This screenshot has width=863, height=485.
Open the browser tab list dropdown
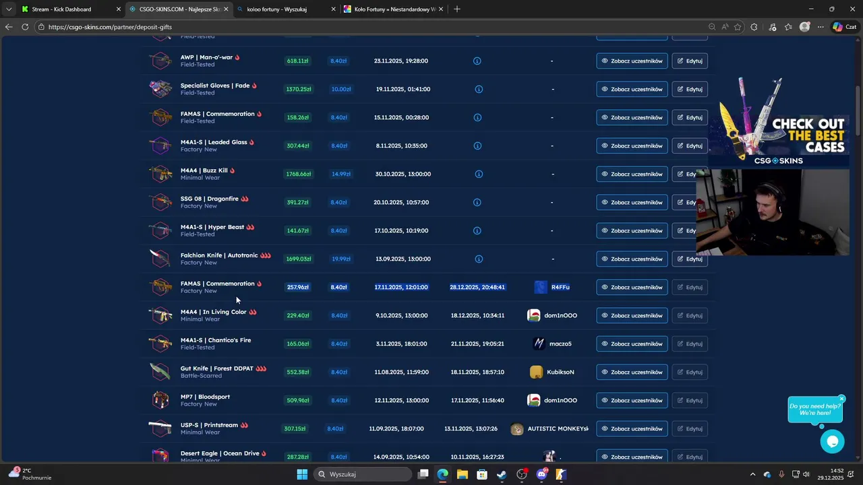pos(9,9)
